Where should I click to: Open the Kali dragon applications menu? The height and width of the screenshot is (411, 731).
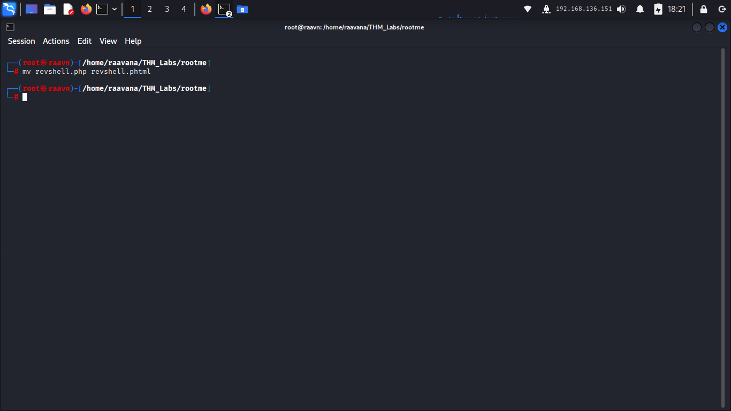(x=9, y=9)
